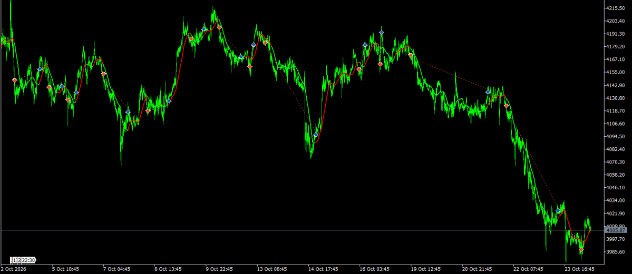Image resolution: width=632 pixels, height=274 pixels.
Task: Select the blue buy arrow at the 14 Oct trough
Action: [x=316, y=135]
